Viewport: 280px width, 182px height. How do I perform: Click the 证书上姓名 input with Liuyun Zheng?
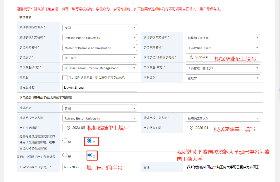point(100,88)
